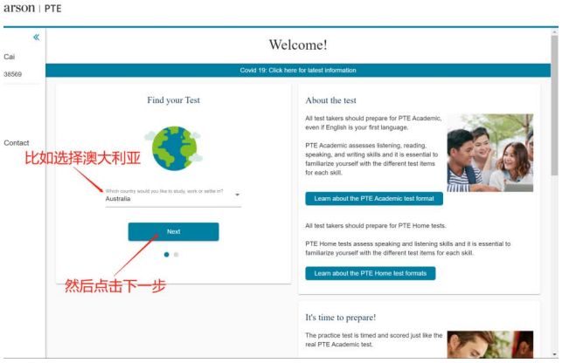Viewport: 562px width, 363px height.
Task: Open the Covid 19 latest information banner
Action: [x=298, y=70]
